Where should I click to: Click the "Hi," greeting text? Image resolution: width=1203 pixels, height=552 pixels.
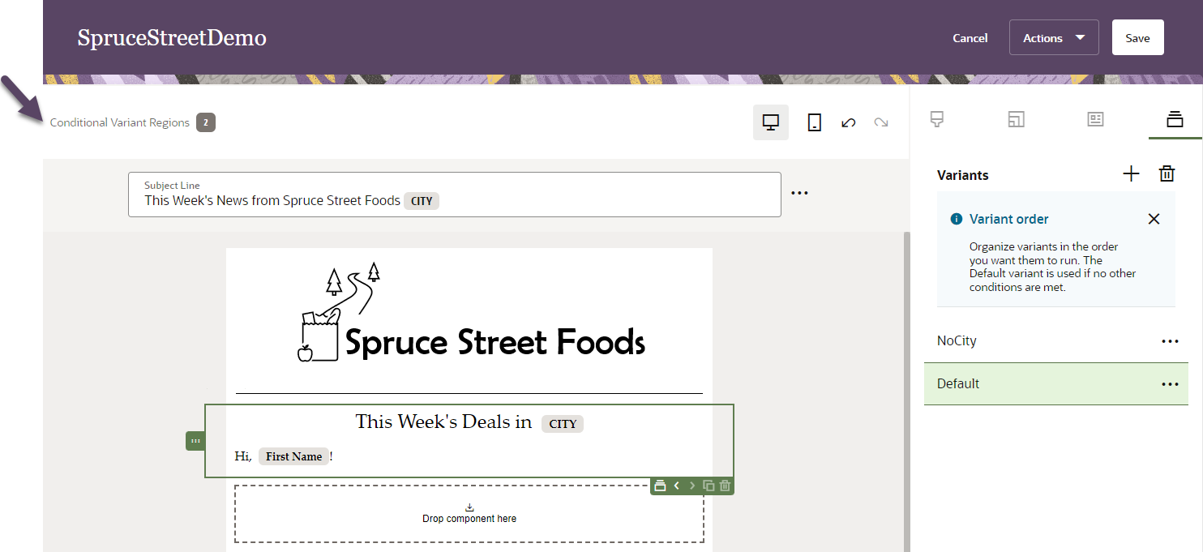[243, 456]
